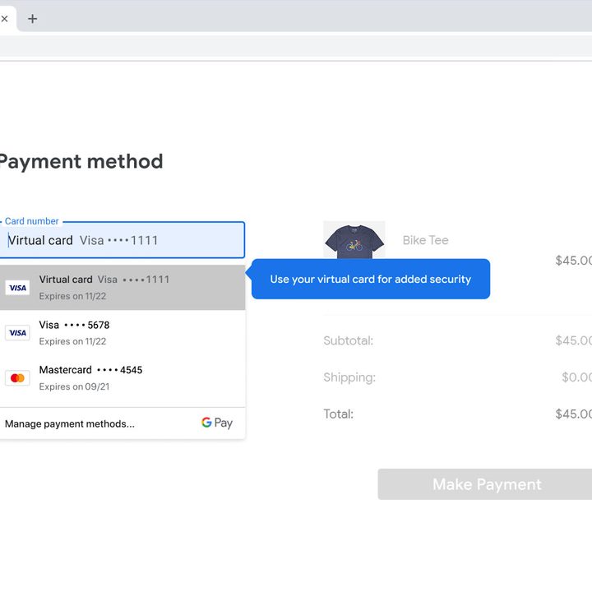Viewport: 592px width, 592px height.
Task: Open Manage payment methods
Action: point(69,423)
